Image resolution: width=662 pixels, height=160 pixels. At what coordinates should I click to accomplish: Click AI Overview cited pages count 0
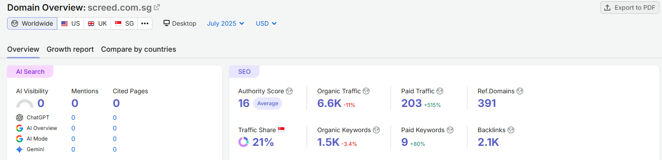(x=115, y=128)
